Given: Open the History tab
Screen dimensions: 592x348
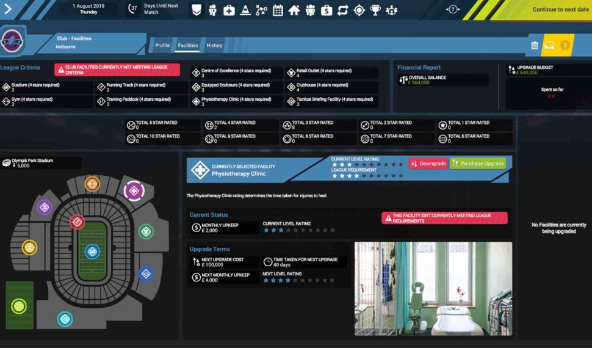Looking at the screenshot, I should [x=214, y=46].
